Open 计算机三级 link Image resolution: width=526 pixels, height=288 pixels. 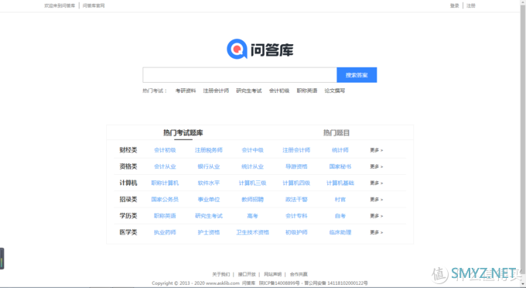[253, 183]
